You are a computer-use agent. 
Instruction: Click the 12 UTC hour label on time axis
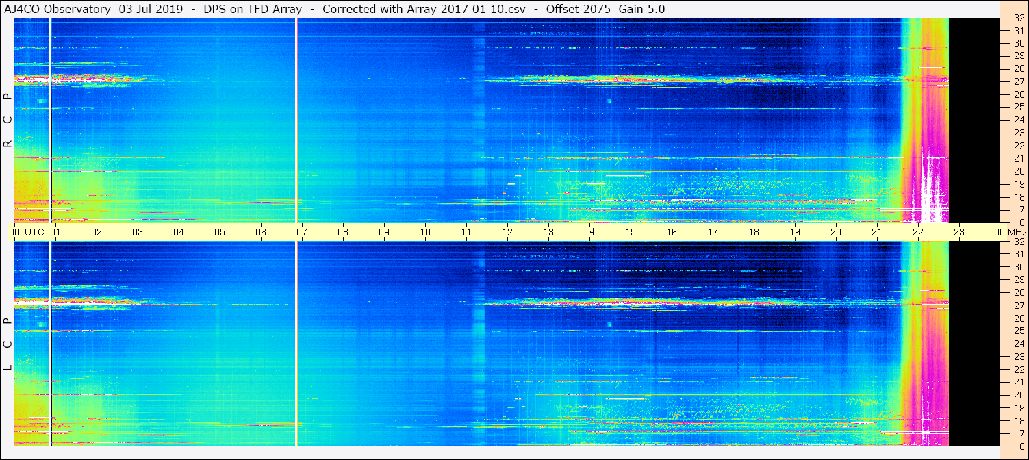tap(507, 232)
